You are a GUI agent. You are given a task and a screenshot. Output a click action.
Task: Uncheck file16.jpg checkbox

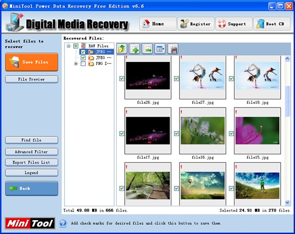[176, 134]
